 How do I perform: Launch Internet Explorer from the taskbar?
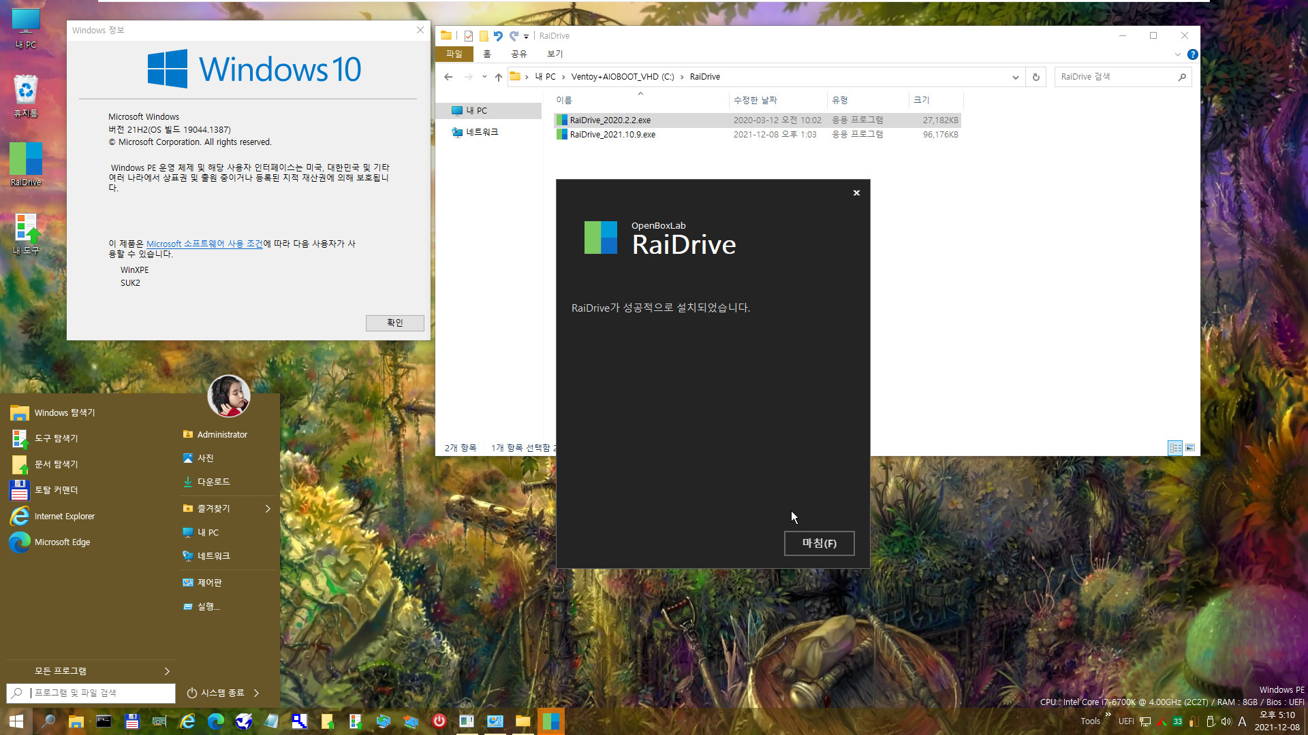(x=187, y=721)
